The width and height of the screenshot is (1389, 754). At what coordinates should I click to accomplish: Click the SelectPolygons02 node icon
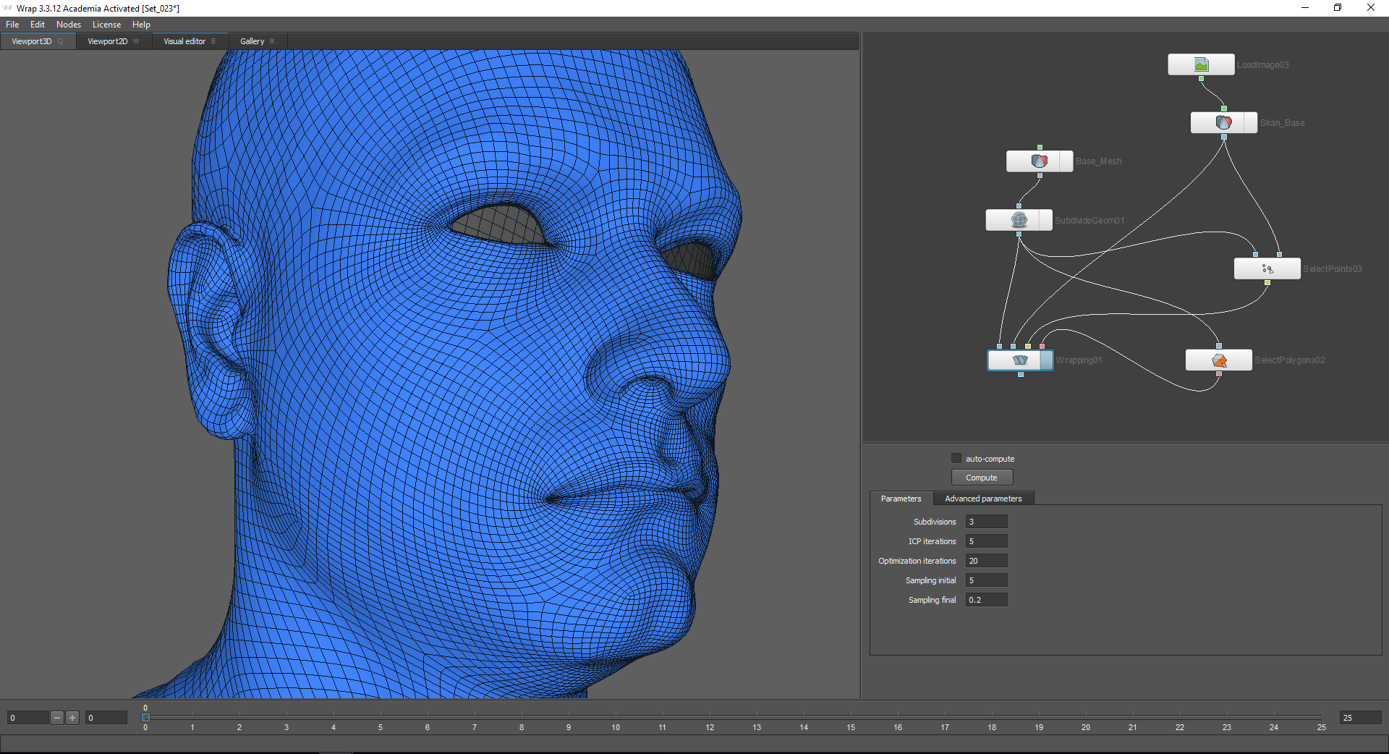coord(1218,360)
